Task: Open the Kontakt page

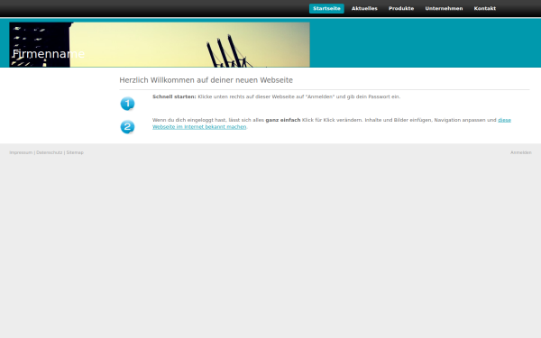Action: (x=484, y=9)
